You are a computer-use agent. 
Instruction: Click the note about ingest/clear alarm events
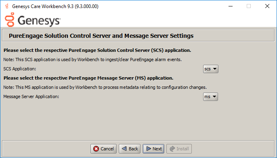click(92, 60)
